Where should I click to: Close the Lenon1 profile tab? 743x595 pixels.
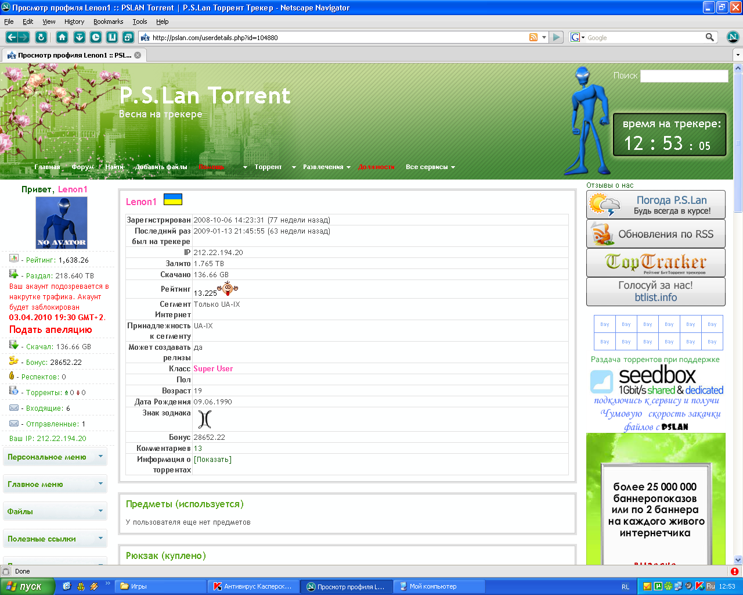[x=138, y=55]
